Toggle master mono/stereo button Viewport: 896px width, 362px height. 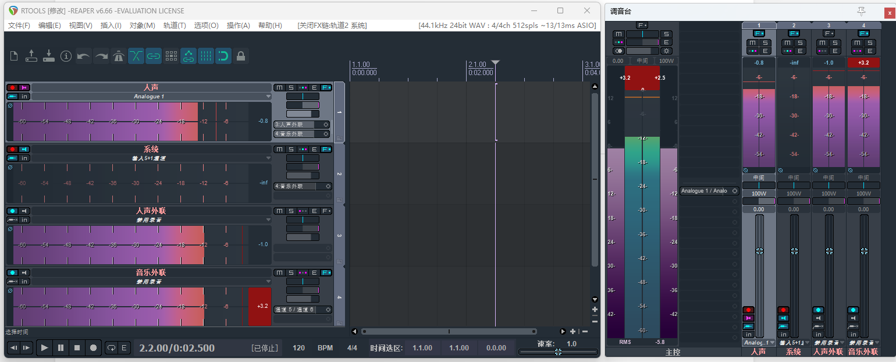[618, 51]
